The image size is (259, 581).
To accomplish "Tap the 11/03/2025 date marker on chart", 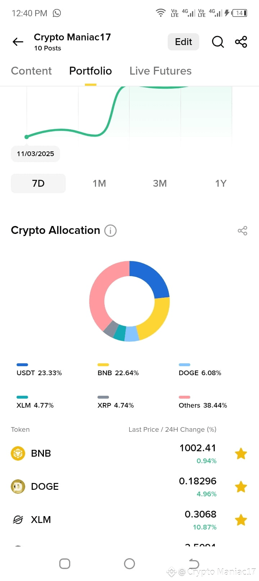I will tap(35, 154).
